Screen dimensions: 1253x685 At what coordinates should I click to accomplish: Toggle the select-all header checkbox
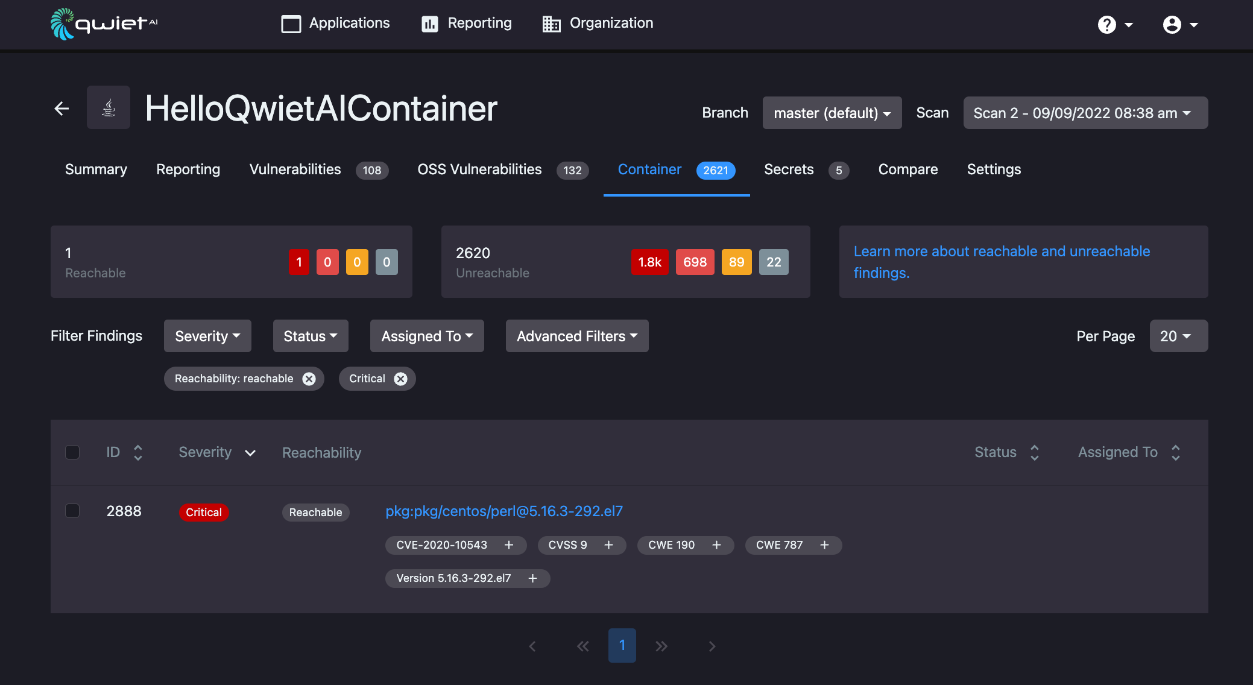point(72,452)
